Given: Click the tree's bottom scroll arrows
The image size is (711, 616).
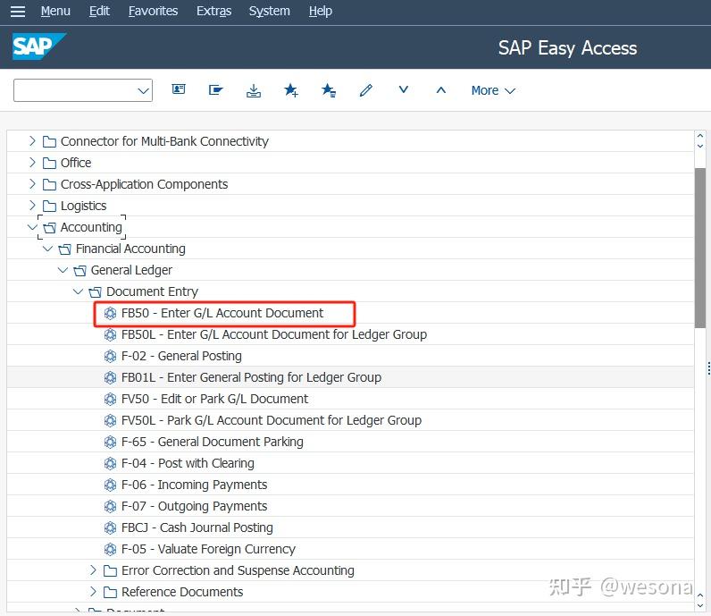Looking at the screenshot, I should [700, 600].
